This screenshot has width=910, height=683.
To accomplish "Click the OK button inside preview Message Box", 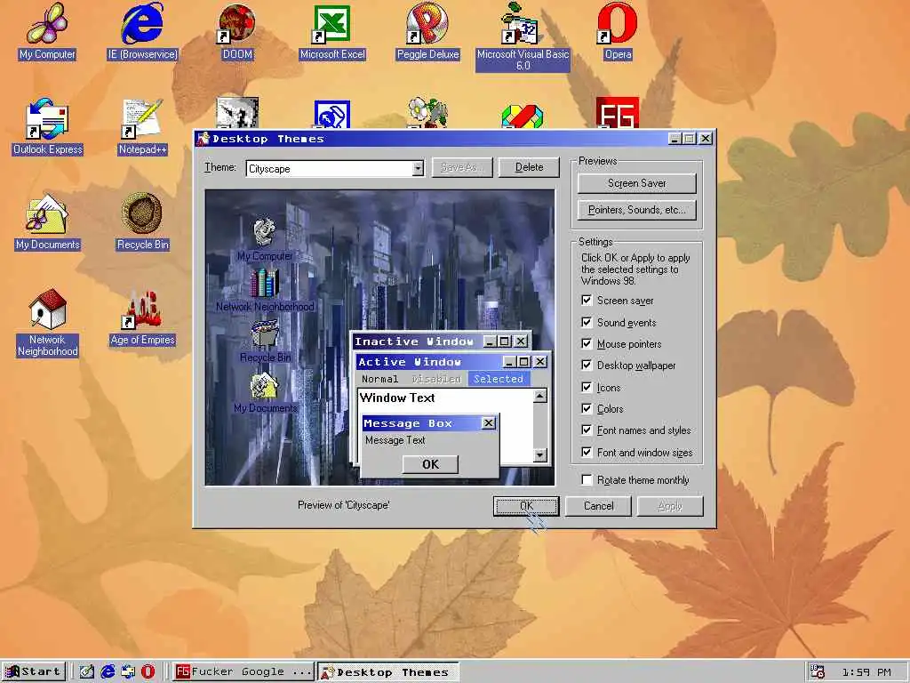I will (x=430, y=464).
